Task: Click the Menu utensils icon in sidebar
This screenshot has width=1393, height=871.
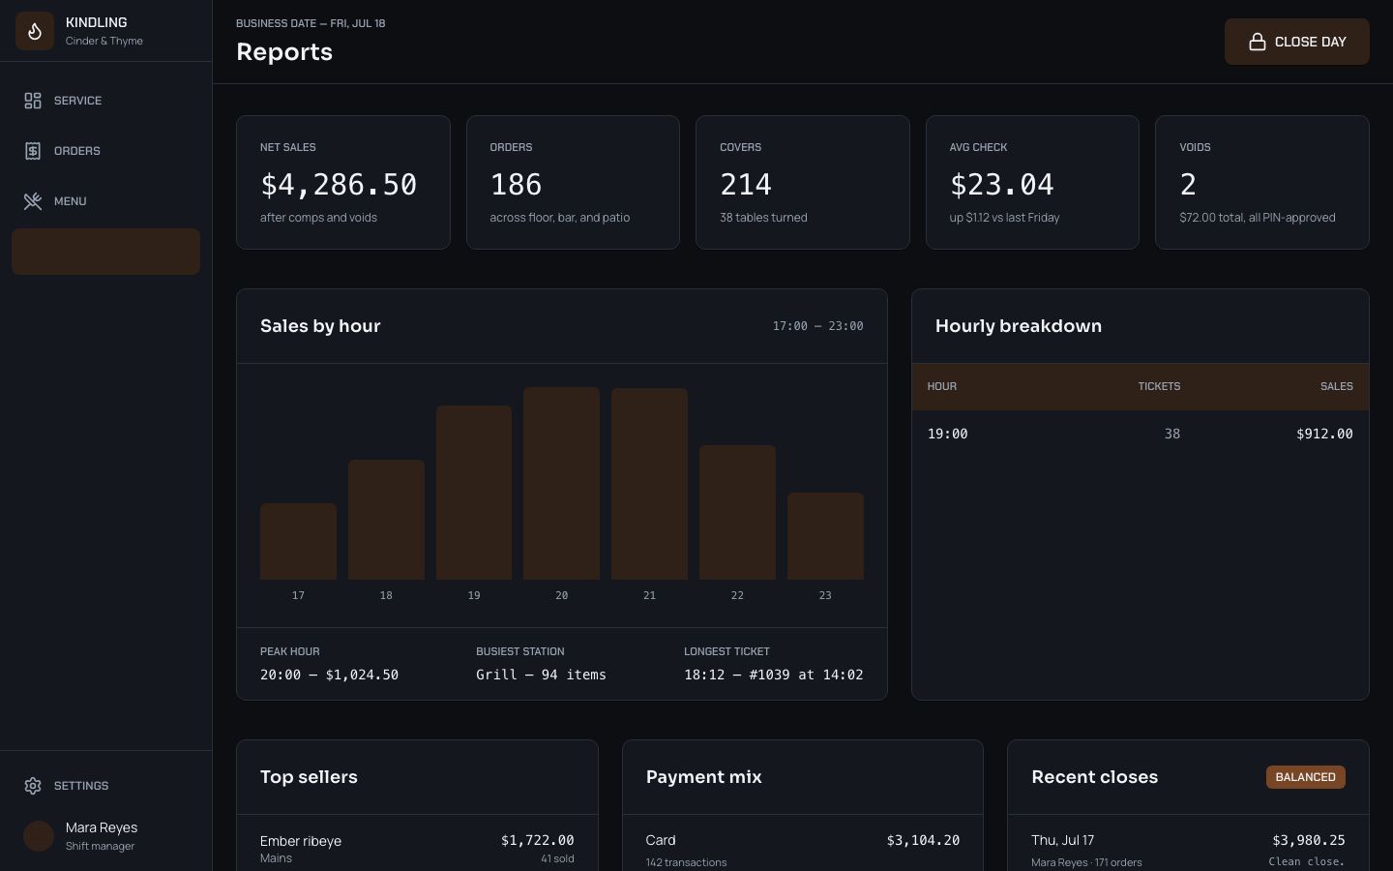Action: 33,201
